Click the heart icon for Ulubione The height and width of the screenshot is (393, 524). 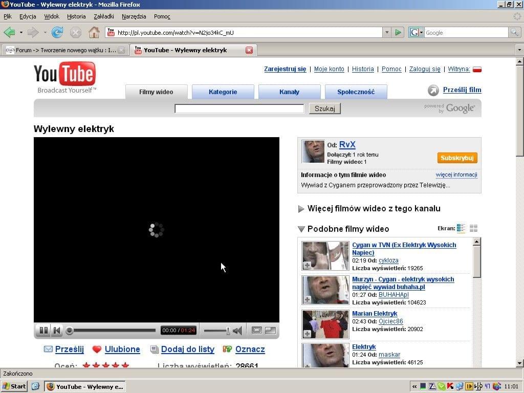[97, 349]
